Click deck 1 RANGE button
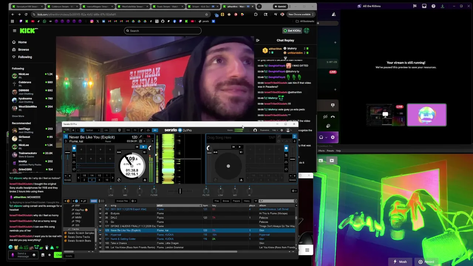The image size is (473, 266). coord(67,180)
